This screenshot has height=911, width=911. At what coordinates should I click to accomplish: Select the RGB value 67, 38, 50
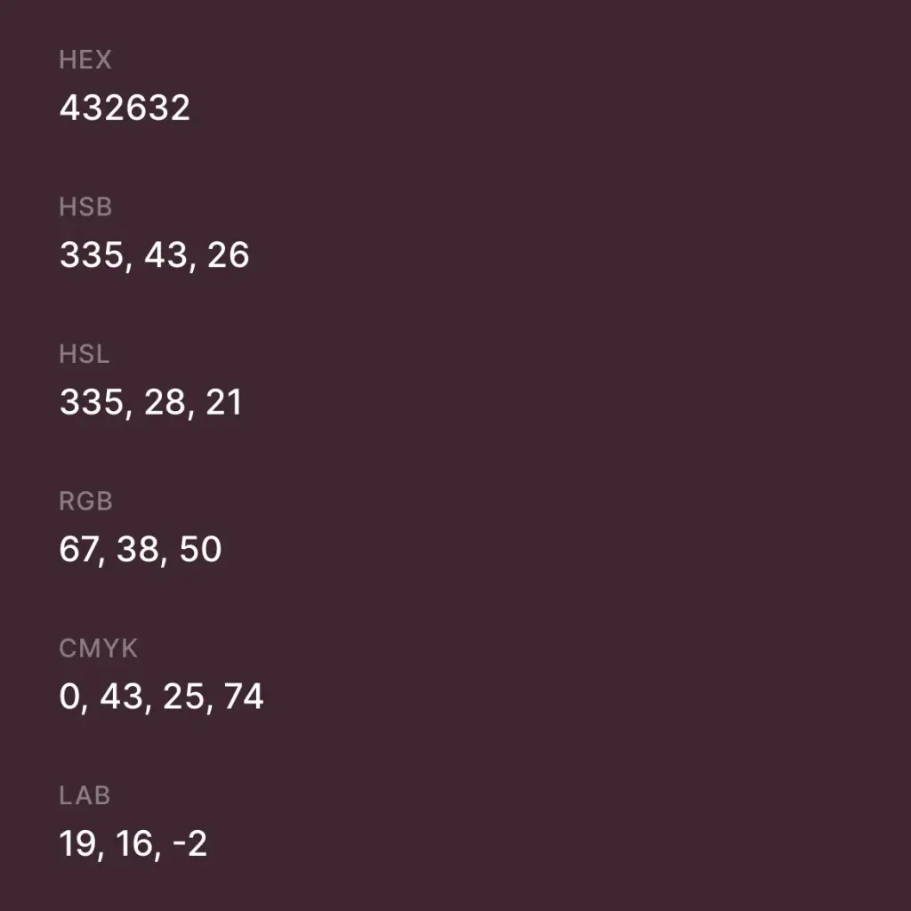click(140, 549)
